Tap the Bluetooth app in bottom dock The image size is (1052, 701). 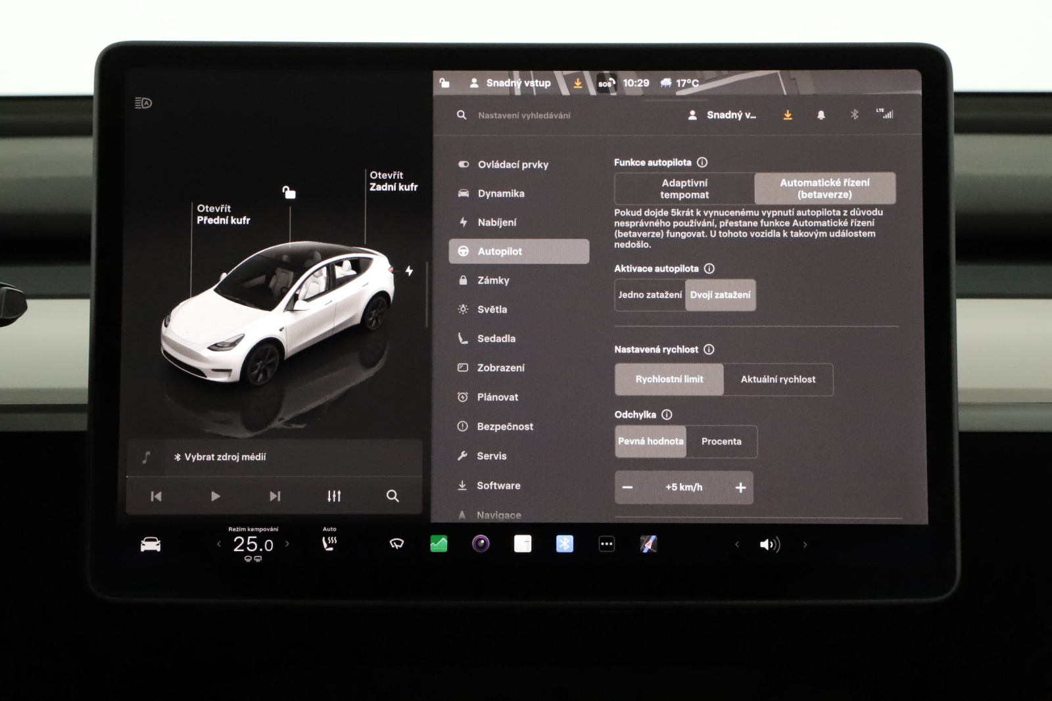564,544
